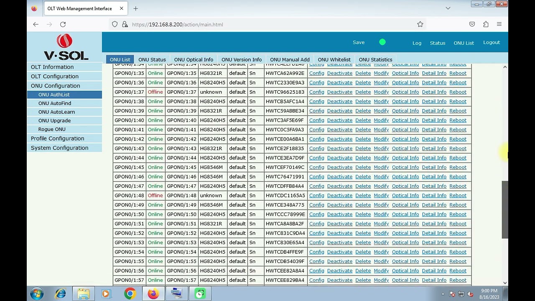Open ONU AutoFind in sidebar

pos(64,103)
